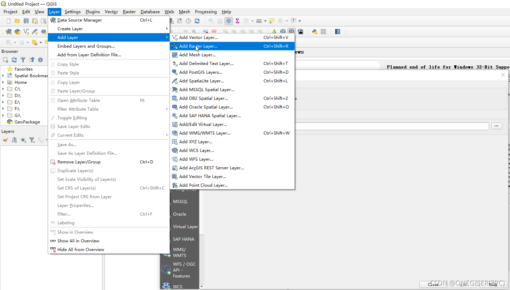Open the annotation tool dropdown arrow

(300, 21)
